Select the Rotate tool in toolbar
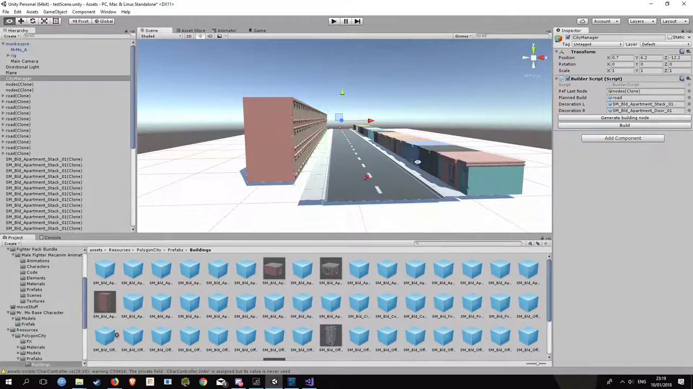The image size is (693, 389). pos(32,21)
